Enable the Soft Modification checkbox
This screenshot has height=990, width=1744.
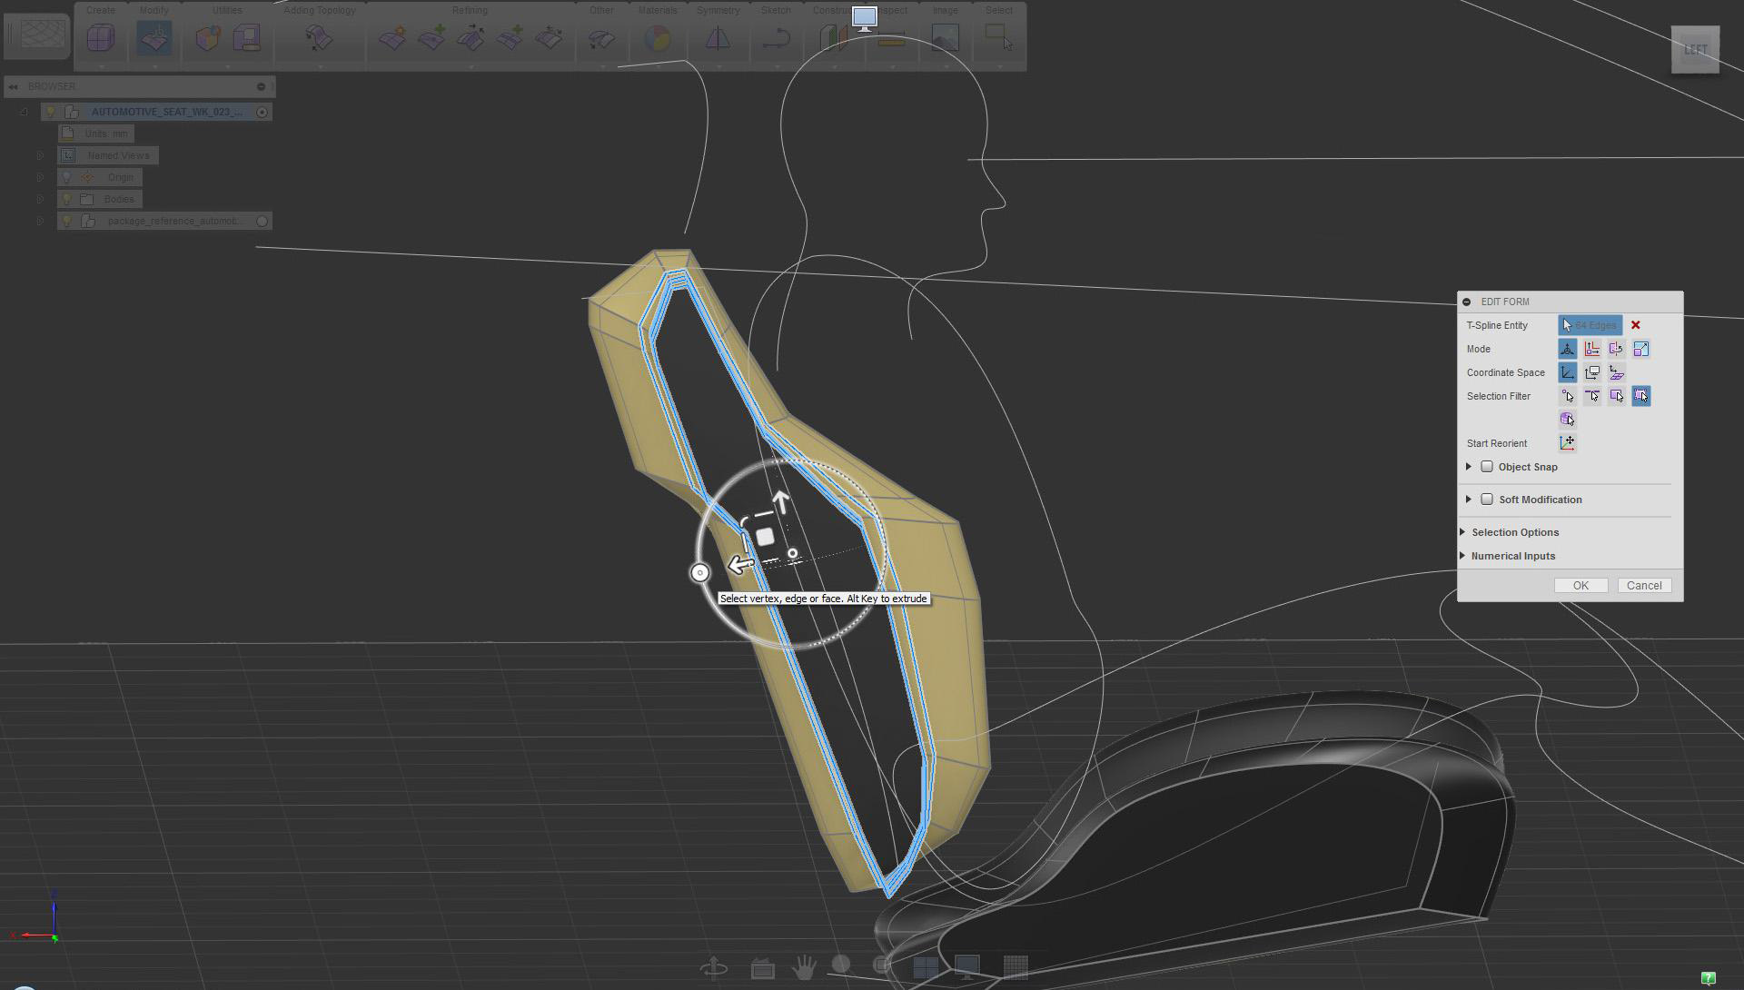click(1487, 500)
